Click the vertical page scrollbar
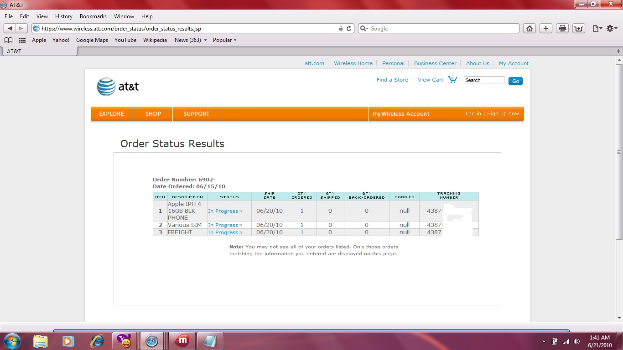This screenshot has width=623, height=350. point(619,152)
